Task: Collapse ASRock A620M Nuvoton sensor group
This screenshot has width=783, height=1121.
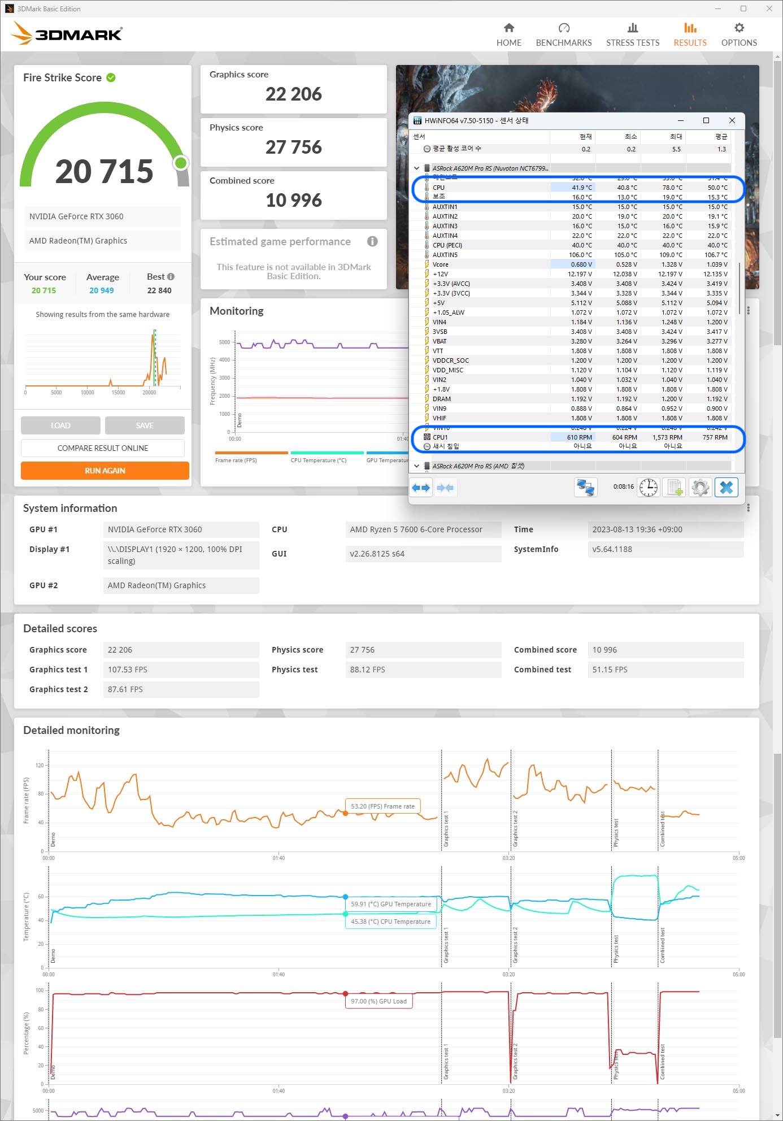Action: [x=417, y=168]
